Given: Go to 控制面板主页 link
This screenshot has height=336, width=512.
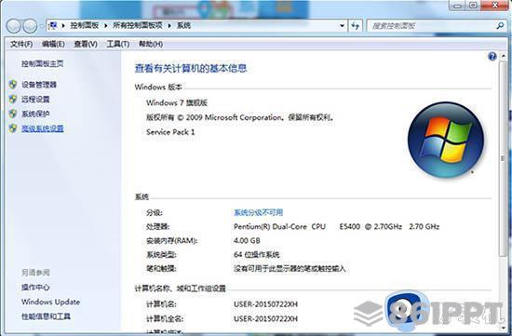Looking at the screenshot, I should pyautogui.click(x=43, y=63).
